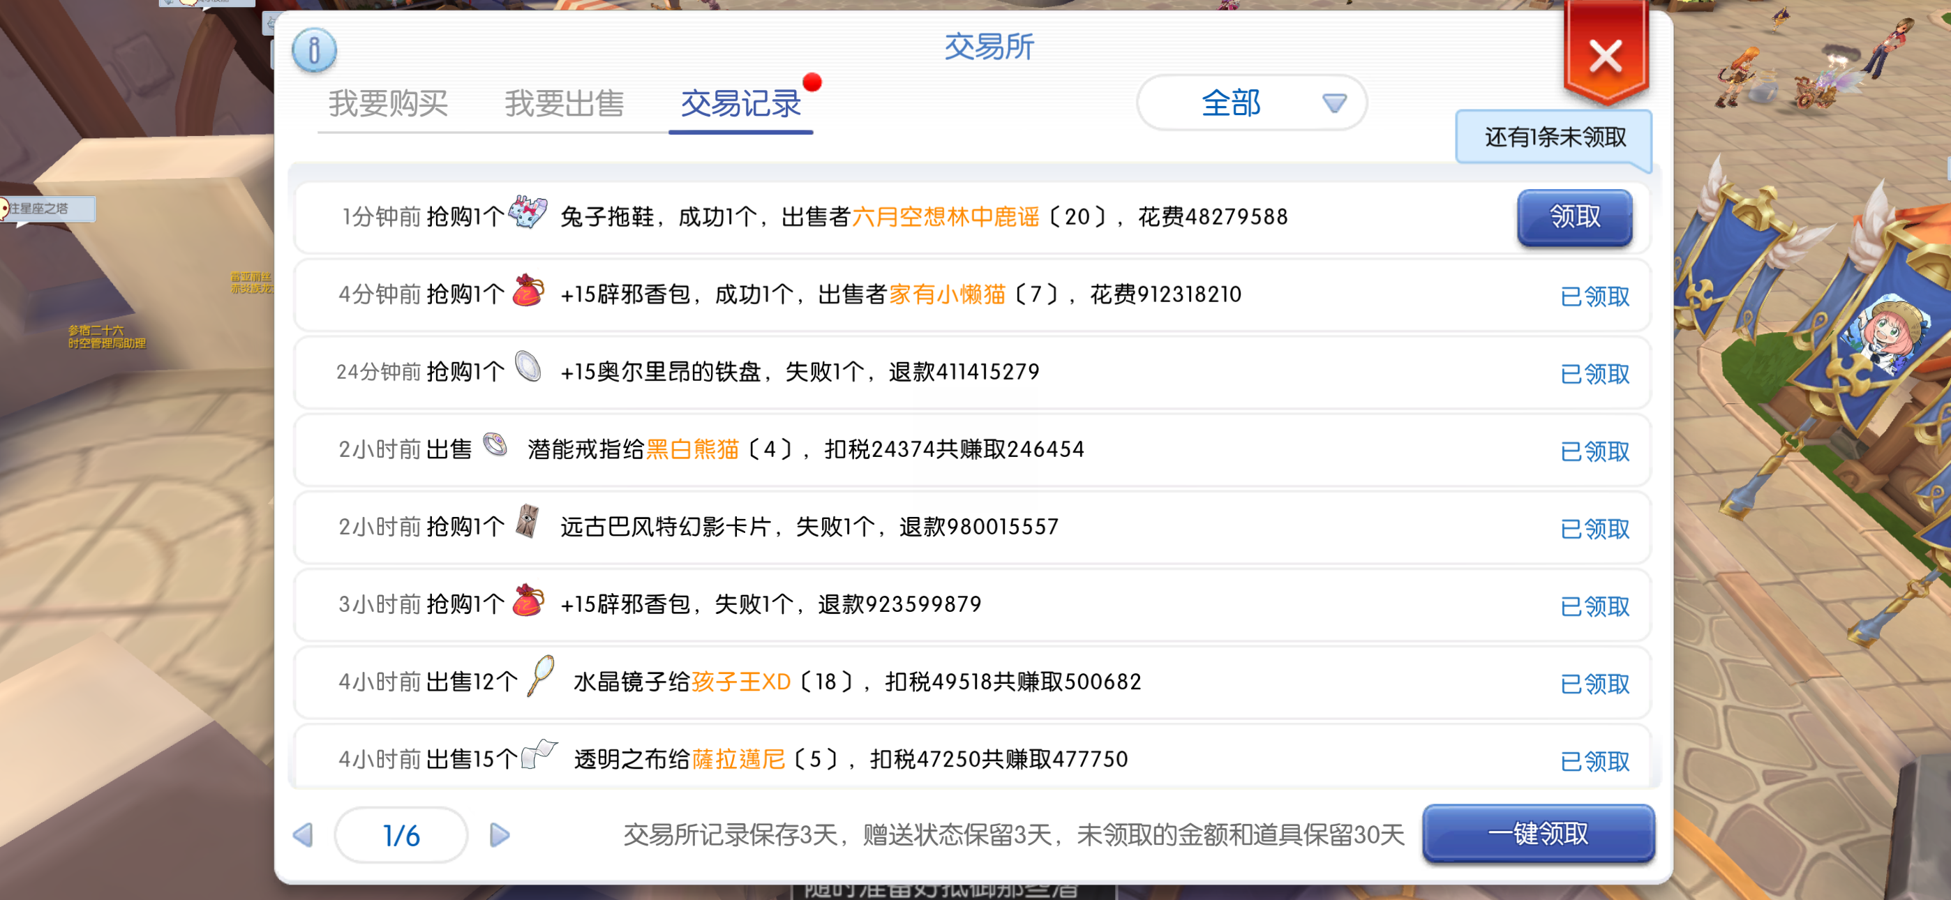Switch to 我要购买 tab

[388, 104]
